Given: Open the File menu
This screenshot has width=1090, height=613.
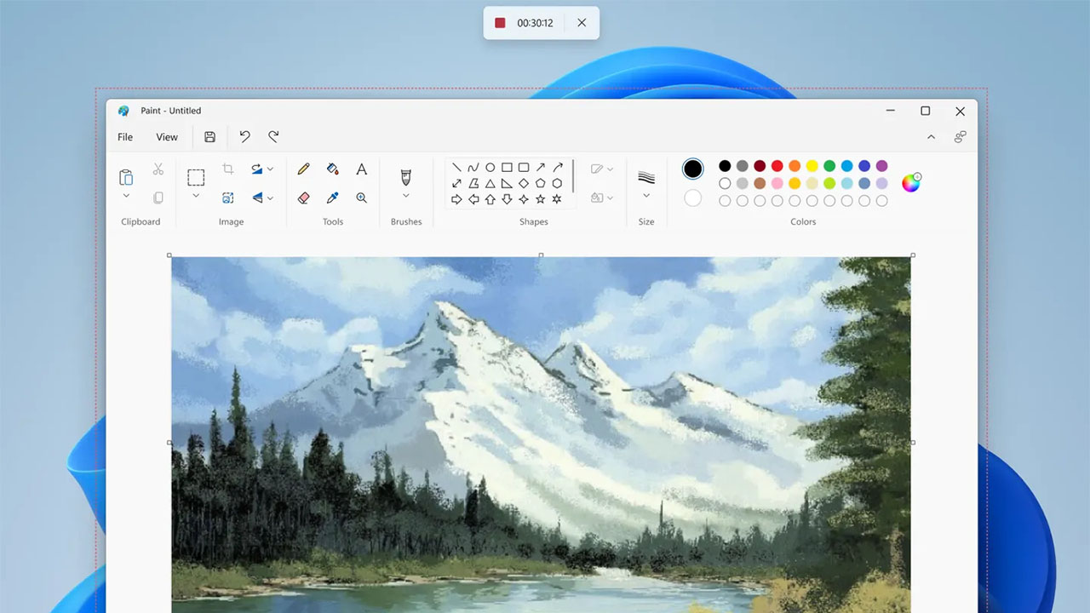Looking at the screenshot, I should click(125, 136).
